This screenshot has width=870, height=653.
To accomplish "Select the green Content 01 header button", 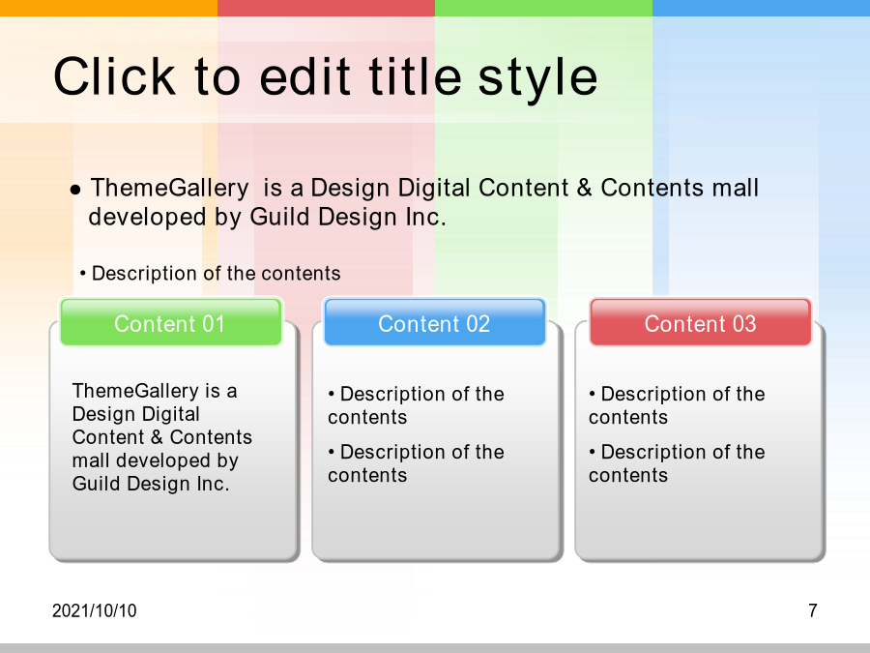I will pyautogui.click(x=171, y=322).
